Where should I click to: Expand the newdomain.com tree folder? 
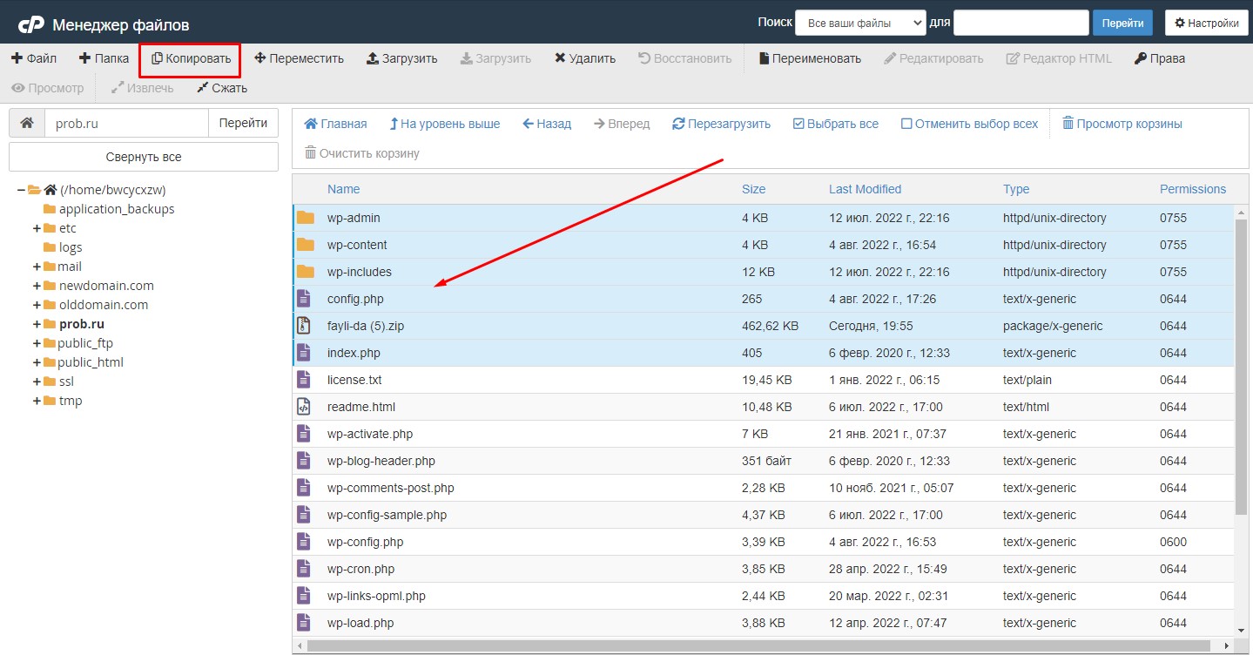[37, 286]
